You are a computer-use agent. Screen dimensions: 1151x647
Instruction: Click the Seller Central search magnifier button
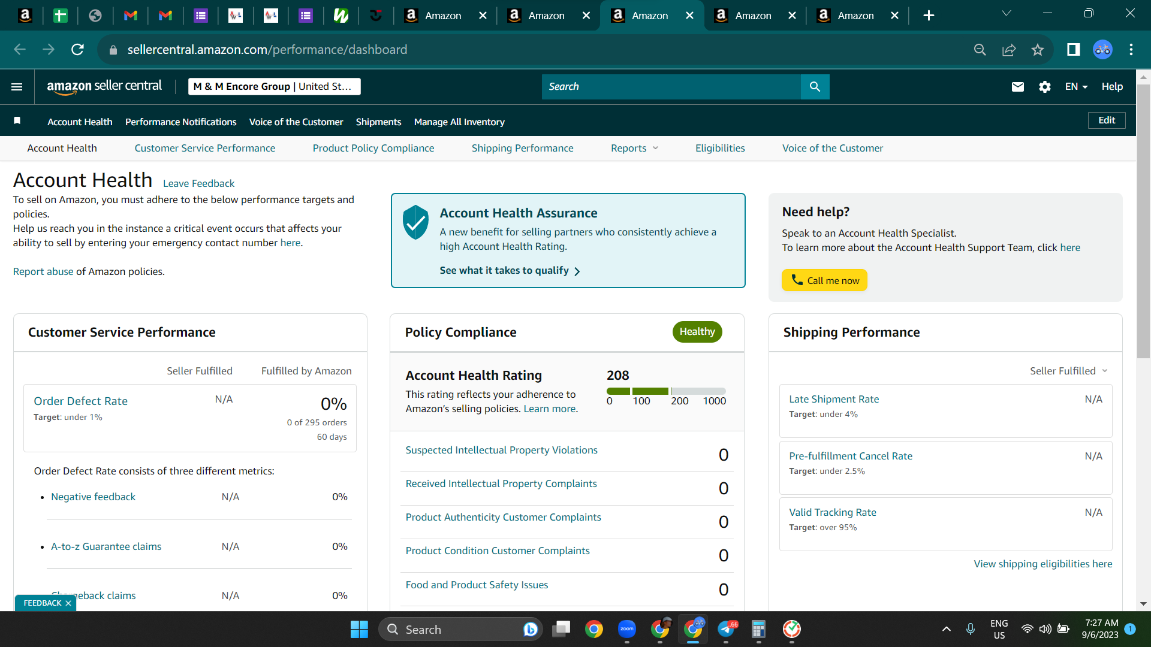[815, 87]
